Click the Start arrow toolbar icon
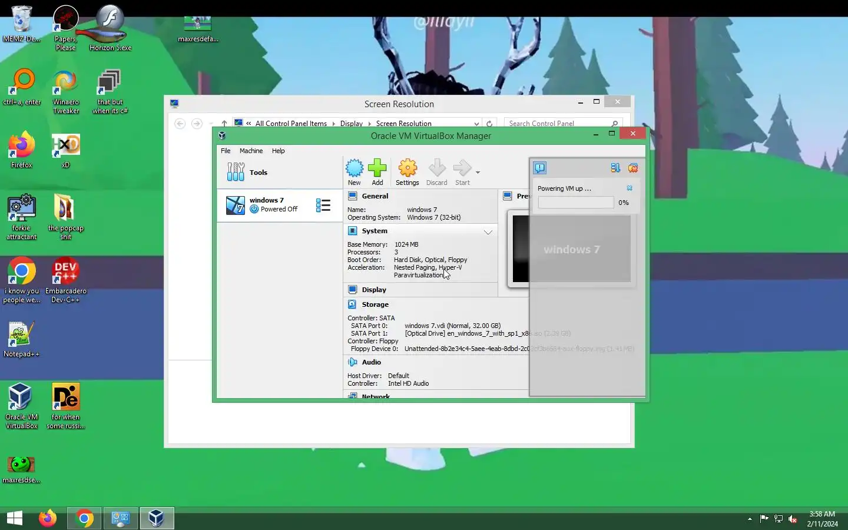The height and width of the screenshot is (530, 848). 463,172
